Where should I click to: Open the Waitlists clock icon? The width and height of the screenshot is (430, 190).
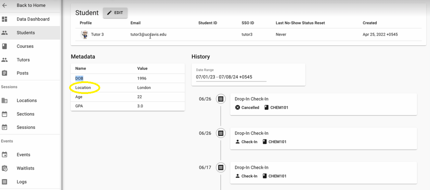(x=4, y=168)
